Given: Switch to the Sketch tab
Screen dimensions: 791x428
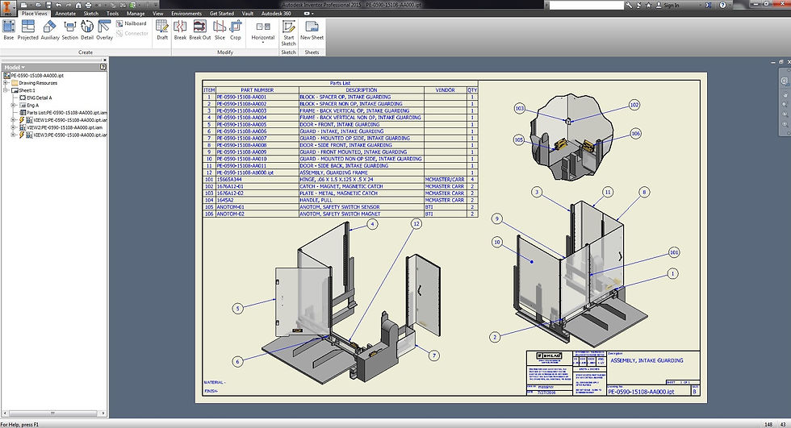Looking at the screenshot, I should pyautogui.click(x=90, y=14).
